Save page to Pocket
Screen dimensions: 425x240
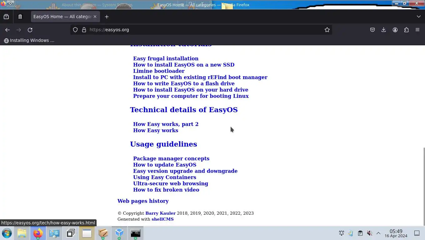click(372, 30)
